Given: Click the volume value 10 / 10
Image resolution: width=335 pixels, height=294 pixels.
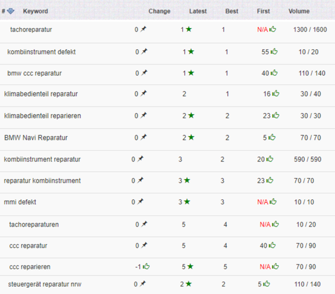Looking at the screenshot, I should click(x=304, y=202).
